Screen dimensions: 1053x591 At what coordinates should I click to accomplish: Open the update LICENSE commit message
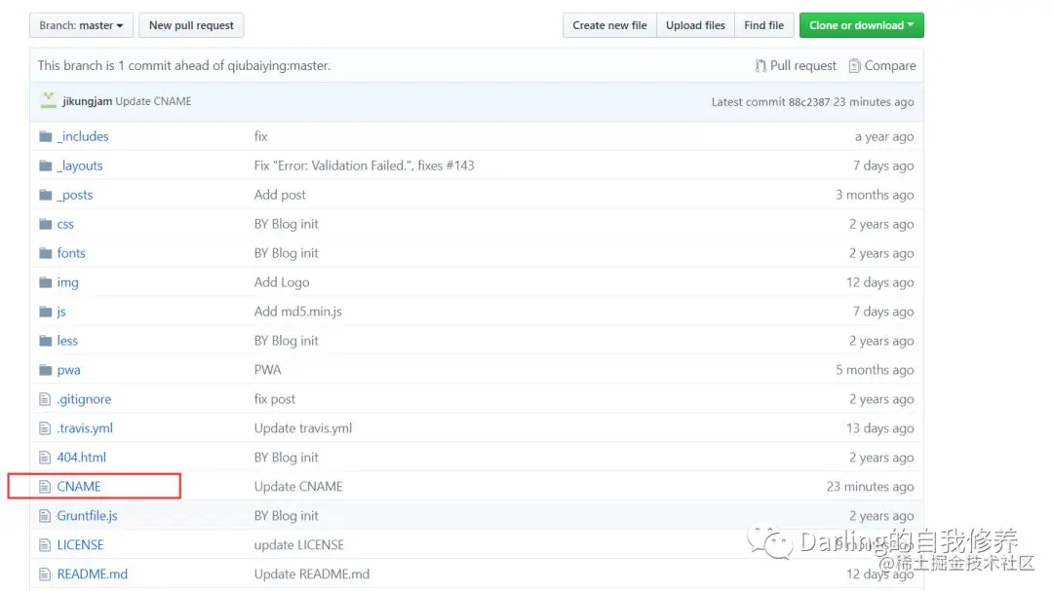[x=299, y=544]
